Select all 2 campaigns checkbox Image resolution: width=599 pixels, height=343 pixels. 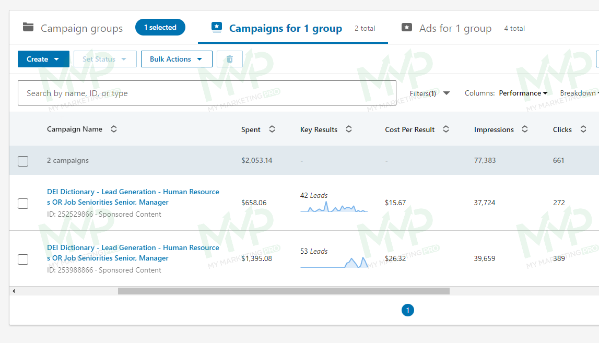(23, 161)
